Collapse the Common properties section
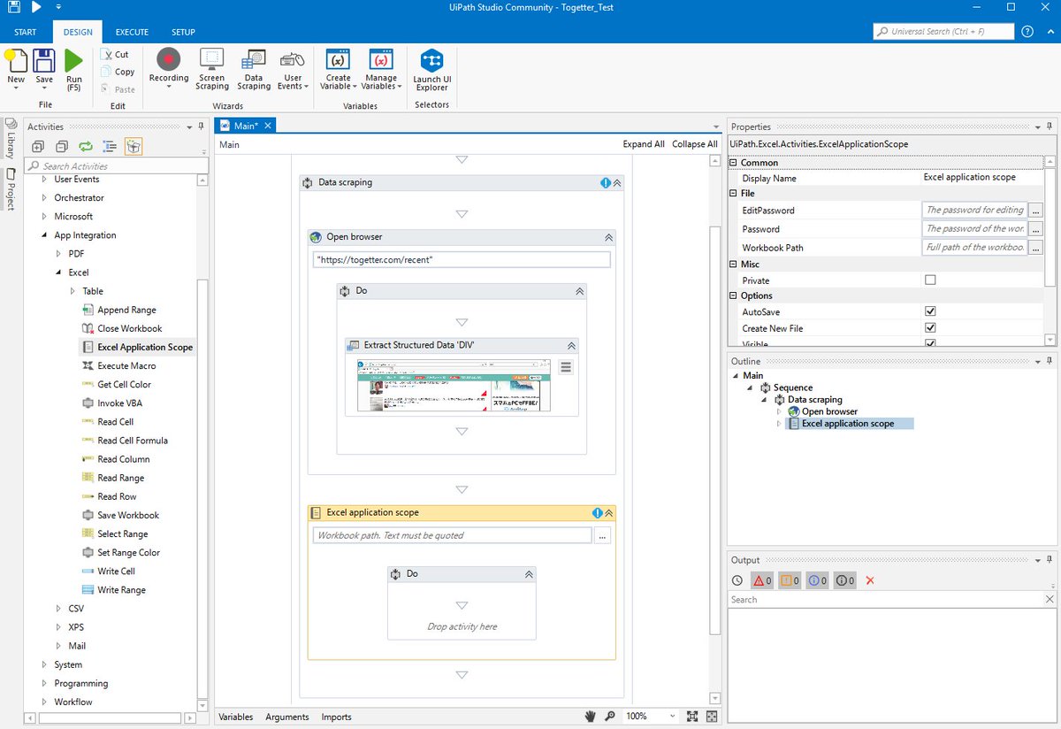 734,163
